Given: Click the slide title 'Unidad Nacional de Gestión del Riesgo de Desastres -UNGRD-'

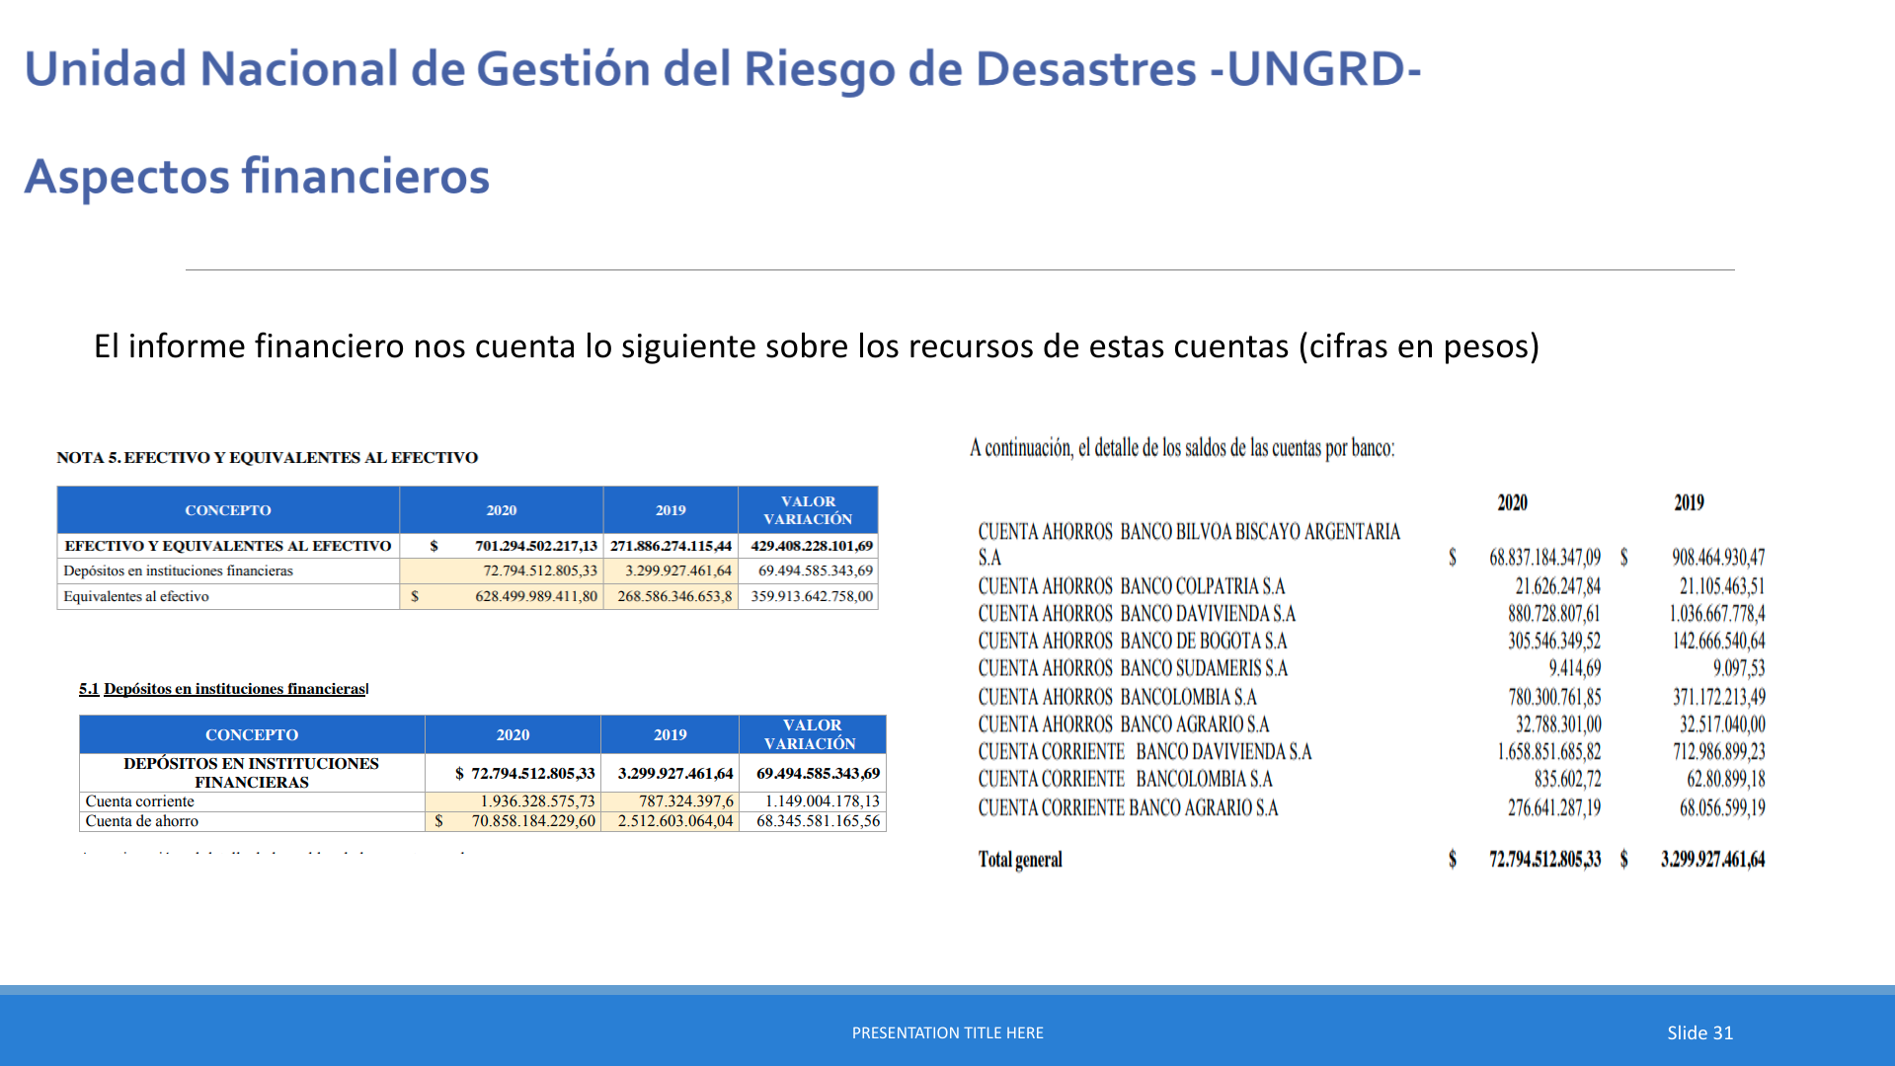Looking at the screenshot, I should 723,70.
